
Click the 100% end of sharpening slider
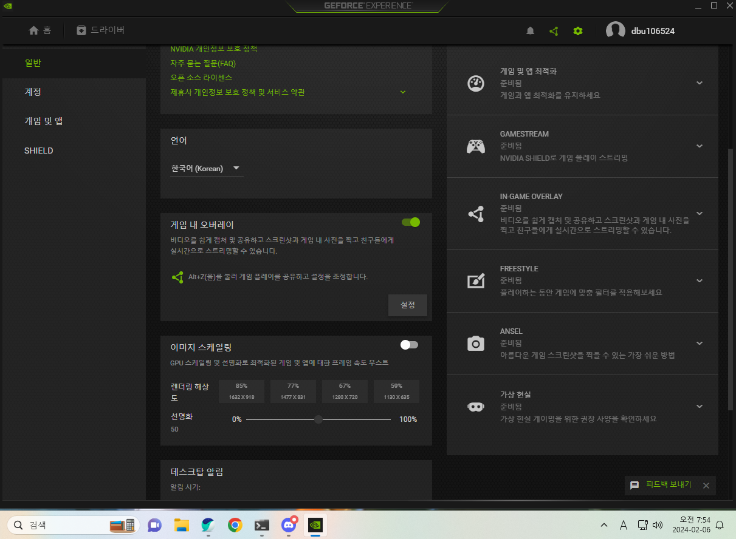[408, 419]
